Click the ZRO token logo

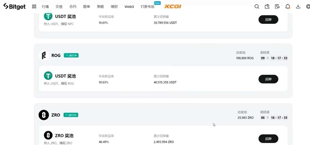[x=44, y=115]
